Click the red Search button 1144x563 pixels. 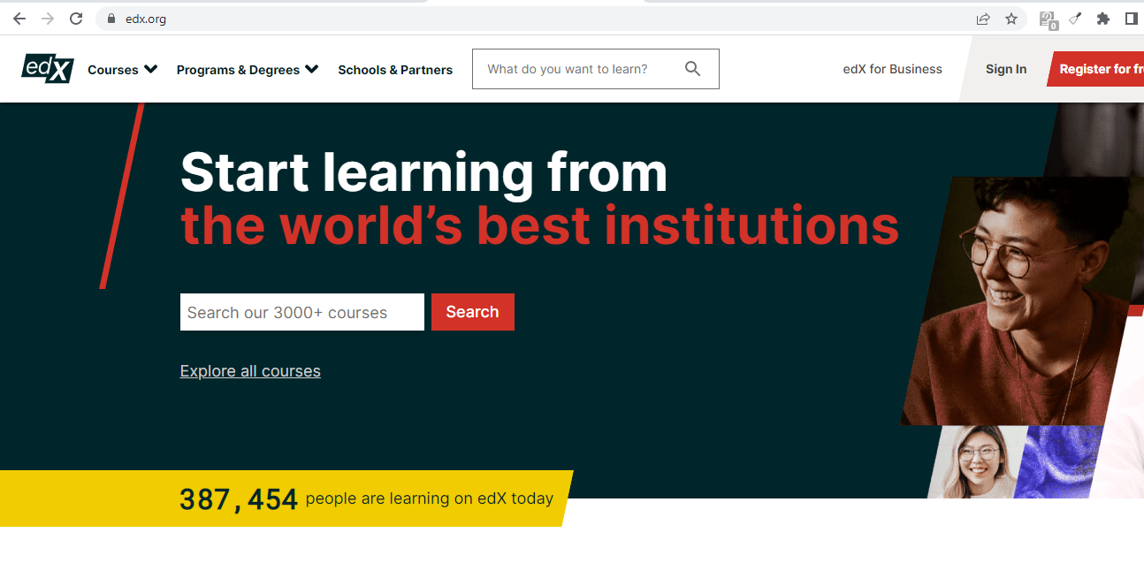473,312
